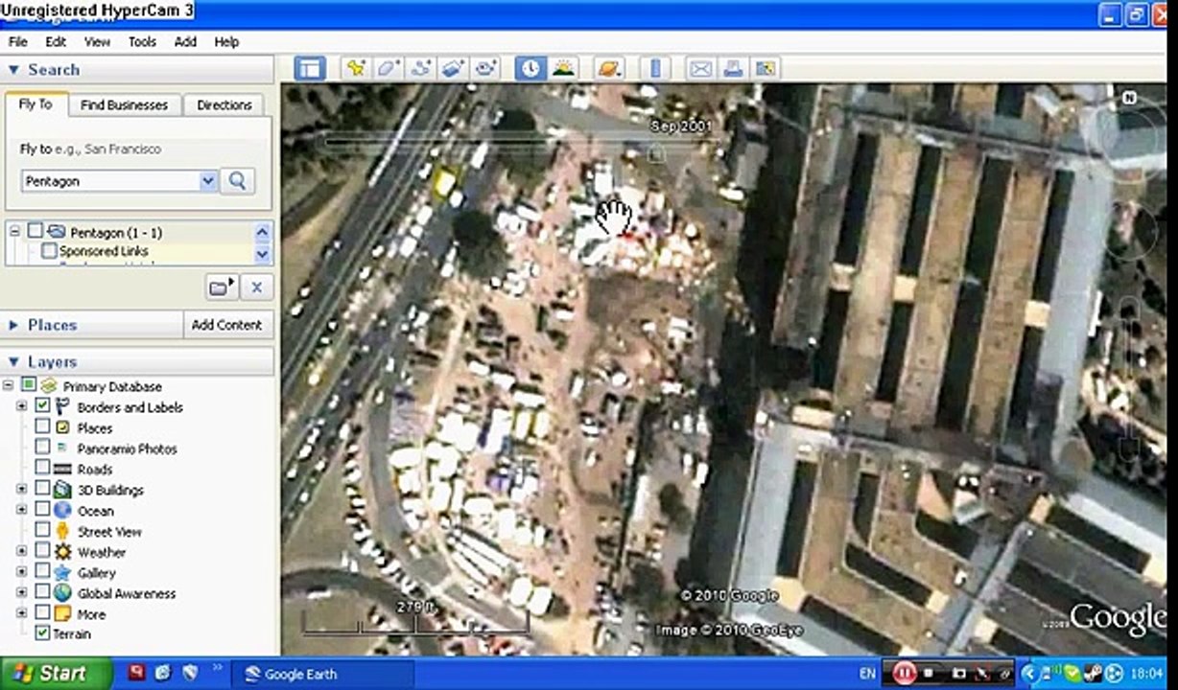
Task: Toggle the sunlight landscape icon
Action: 564,68
